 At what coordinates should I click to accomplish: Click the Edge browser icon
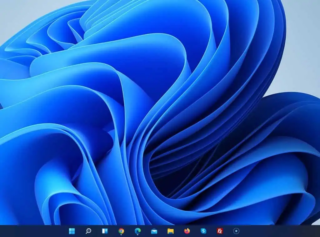tap(137, 232)
